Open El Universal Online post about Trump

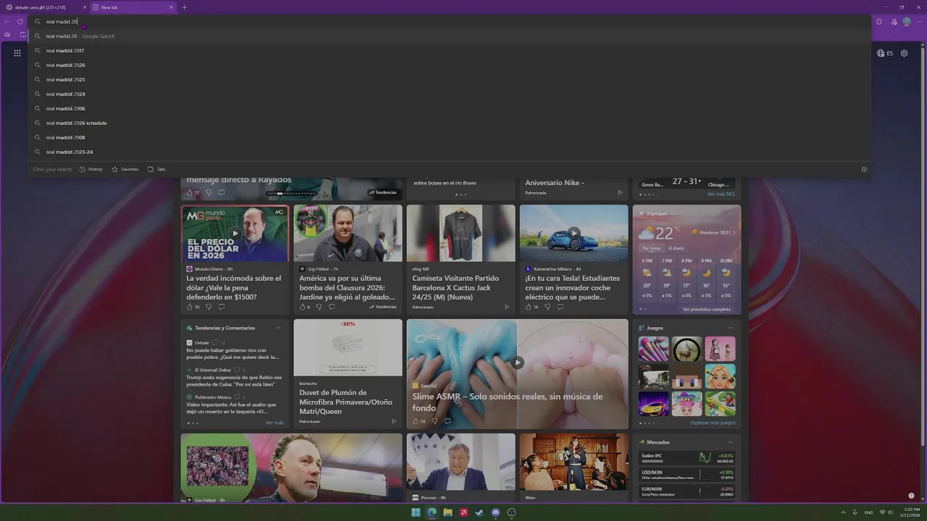click(234, 381)
